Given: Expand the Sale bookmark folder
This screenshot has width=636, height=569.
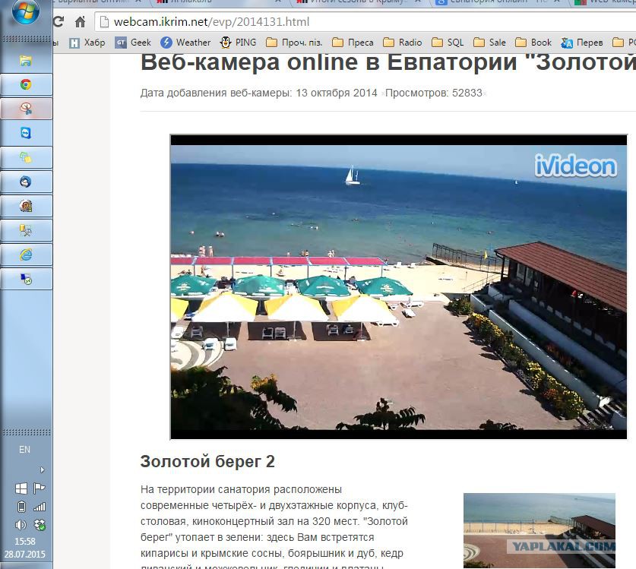Looking at the screenshot, I should pos(489,43).
